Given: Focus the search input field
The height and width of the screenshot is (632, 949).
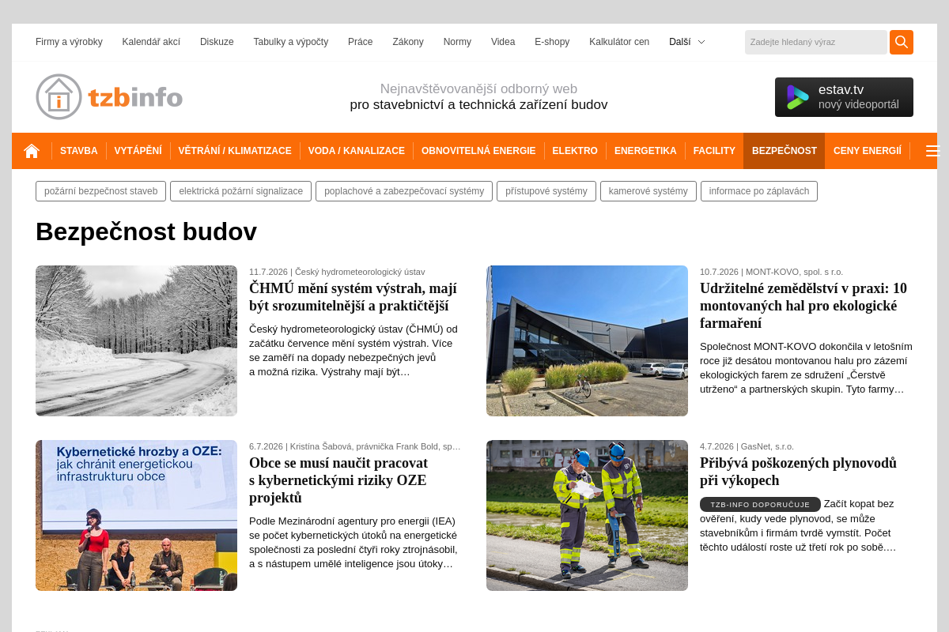Looking at the screenshot, I should tap(815, 42).
